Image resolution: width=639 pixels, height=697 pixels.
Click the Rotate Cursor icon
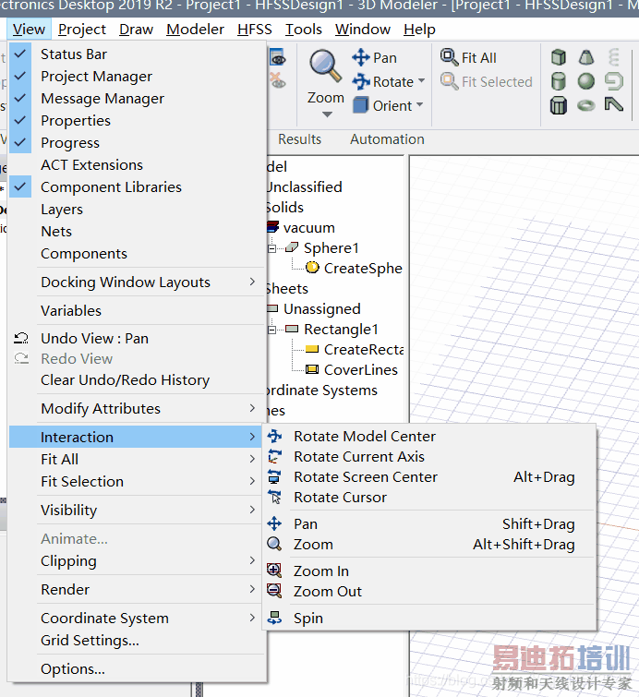(x=274, y=497)
